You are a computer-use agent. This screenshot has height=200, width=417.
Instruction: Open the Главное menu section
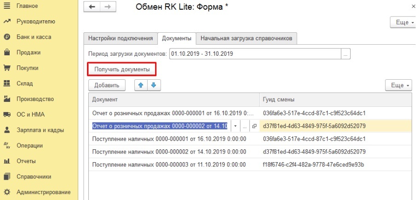click(27, 6)
